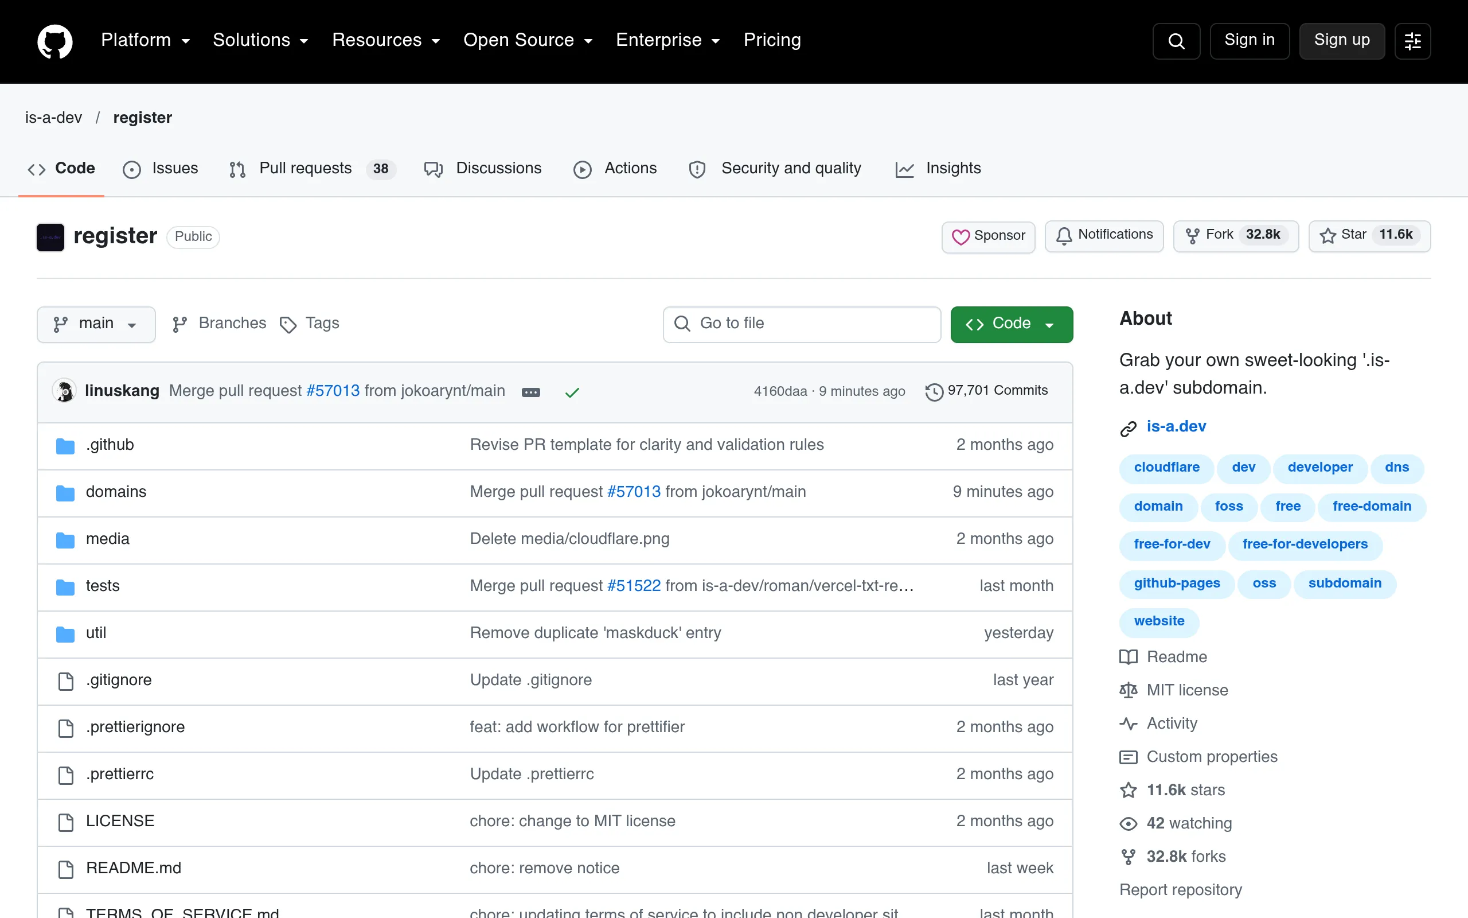Open the Security and quality tab
The image size is (1468, 918).
775,169
